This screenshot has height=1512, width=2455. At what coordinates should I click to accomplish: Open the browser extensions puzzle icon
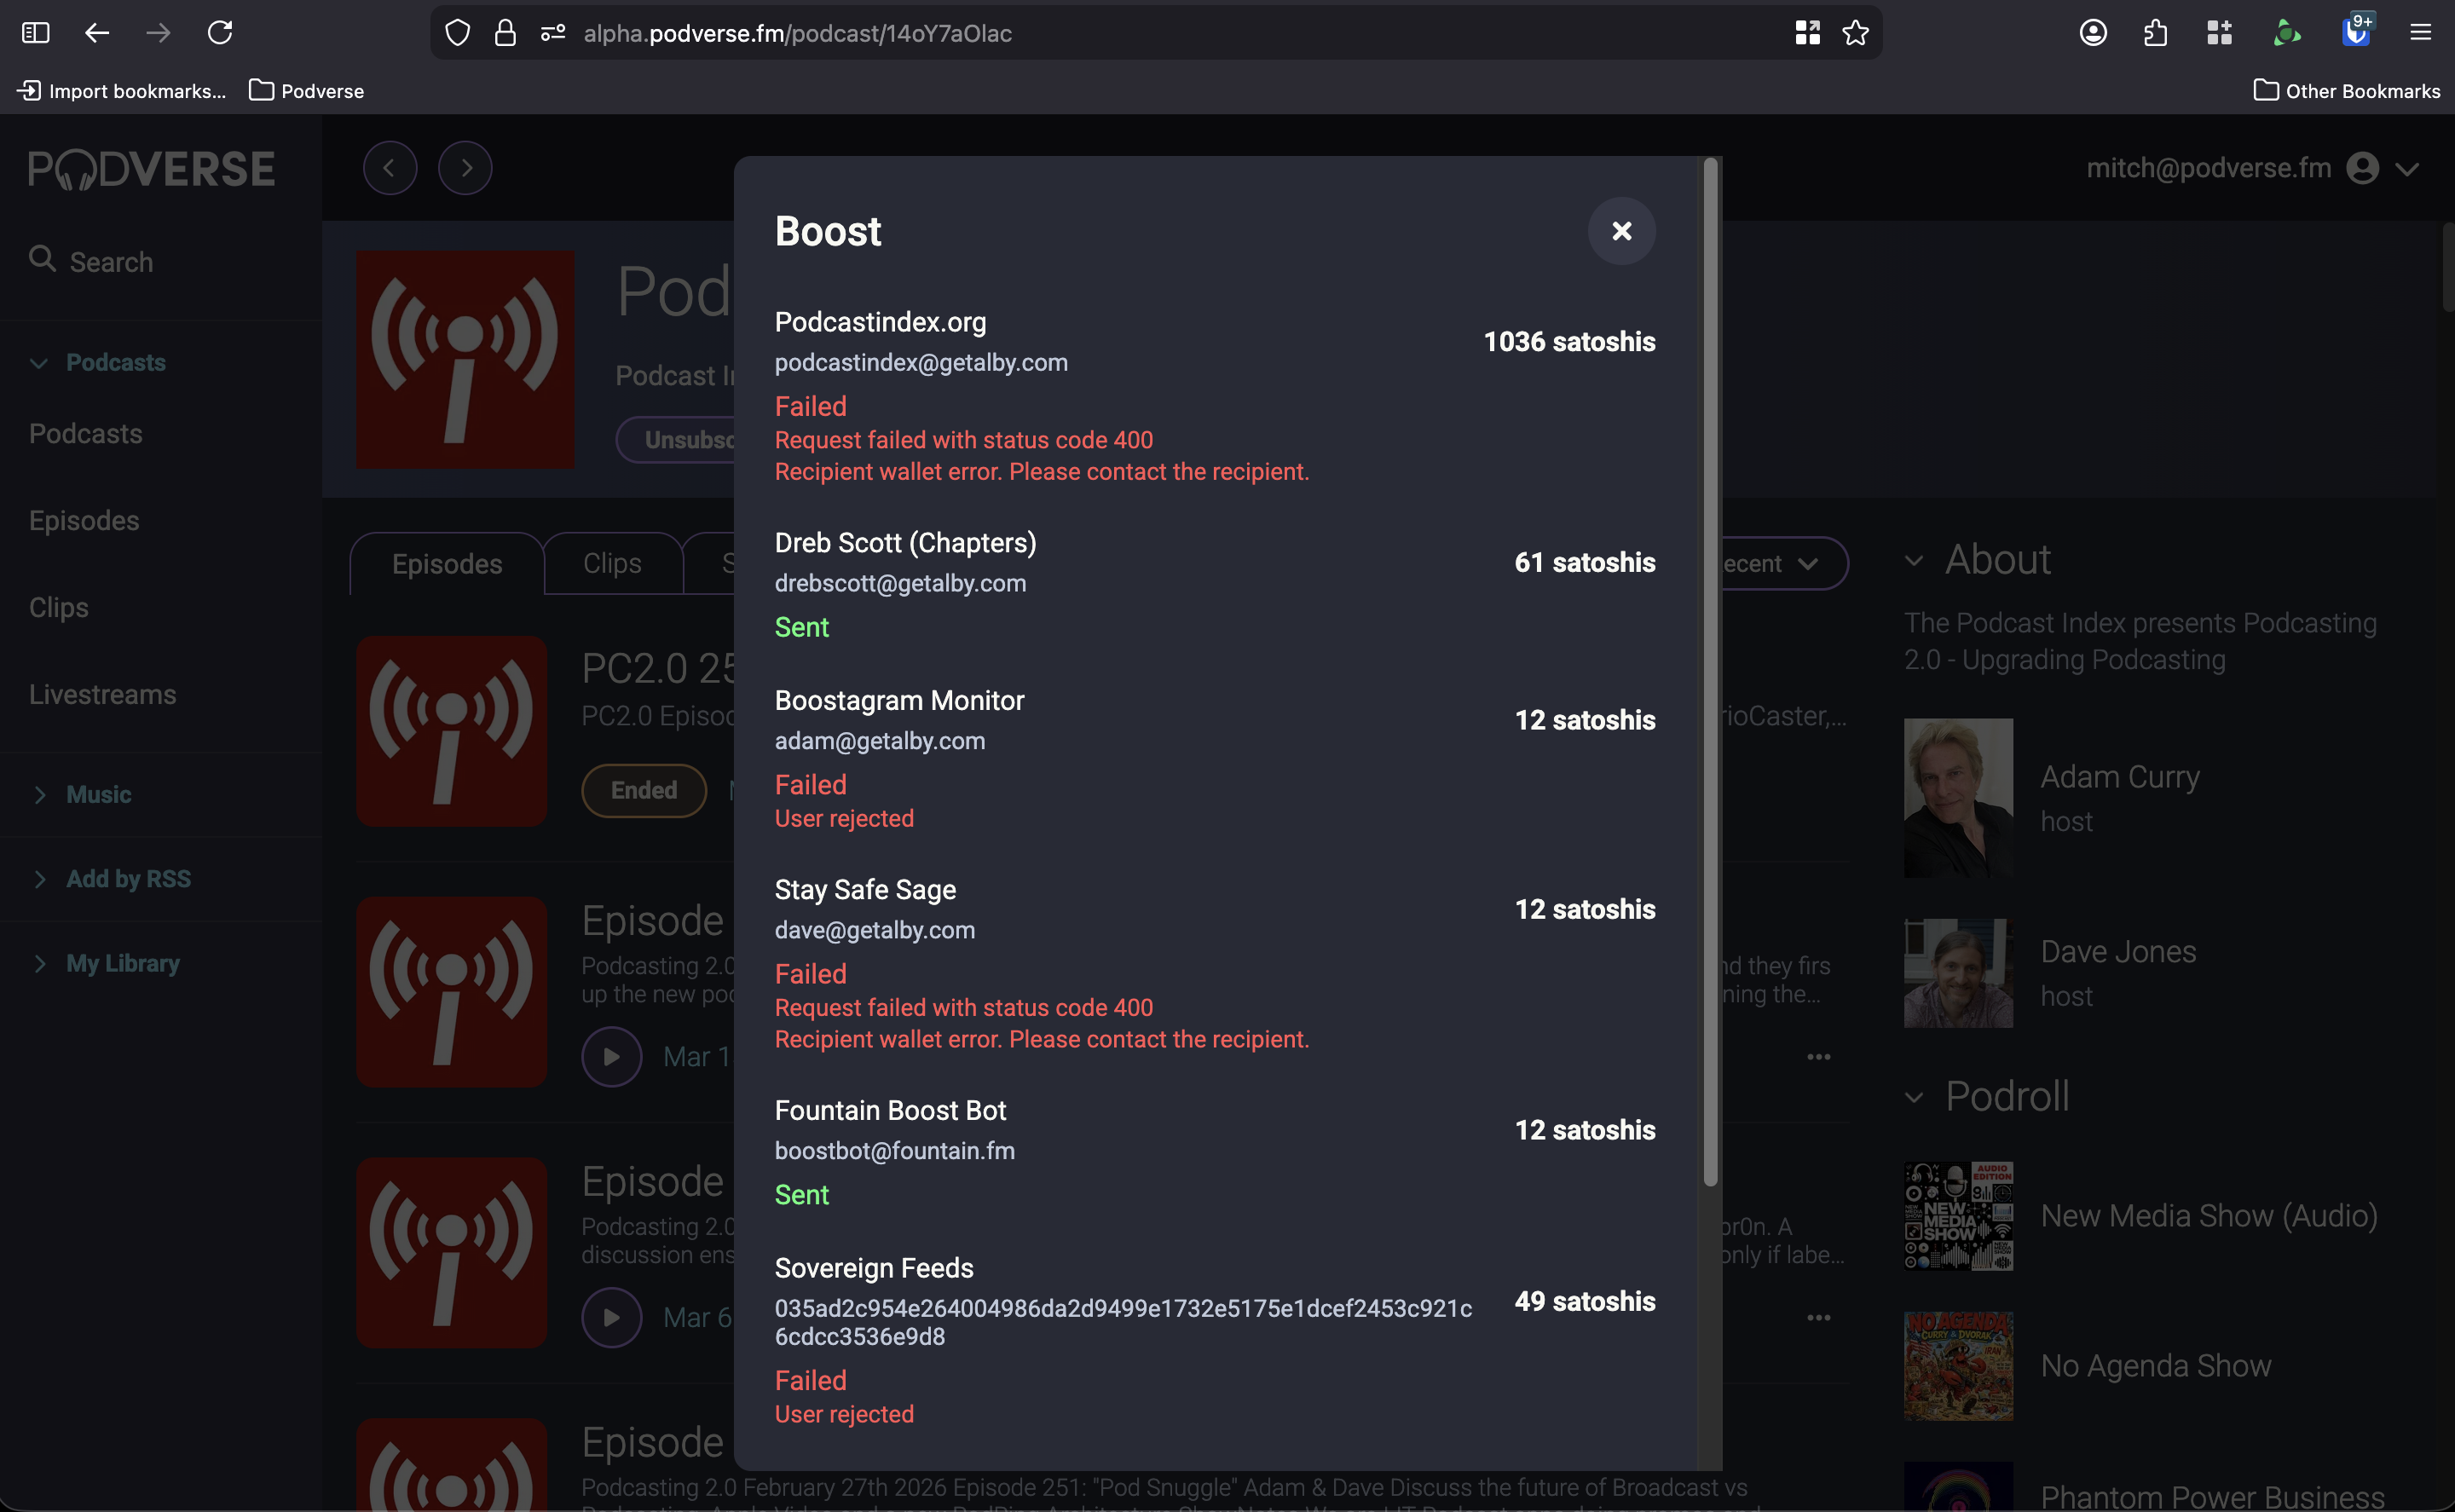pyautogui.click(x=2156, y=33)
